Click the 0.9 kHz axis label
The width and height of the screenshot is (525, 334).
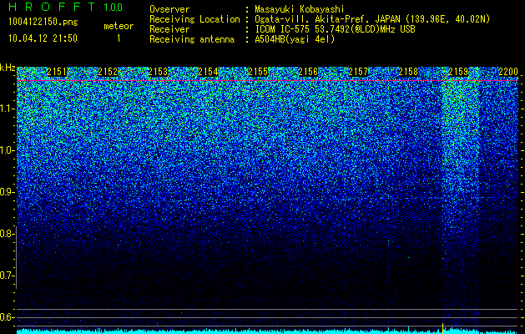[6, 192]
